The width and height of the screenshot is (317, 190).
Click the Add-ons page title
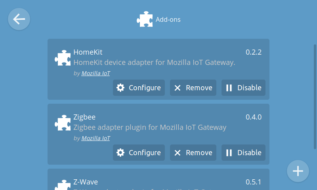click(x=168, y=19)
